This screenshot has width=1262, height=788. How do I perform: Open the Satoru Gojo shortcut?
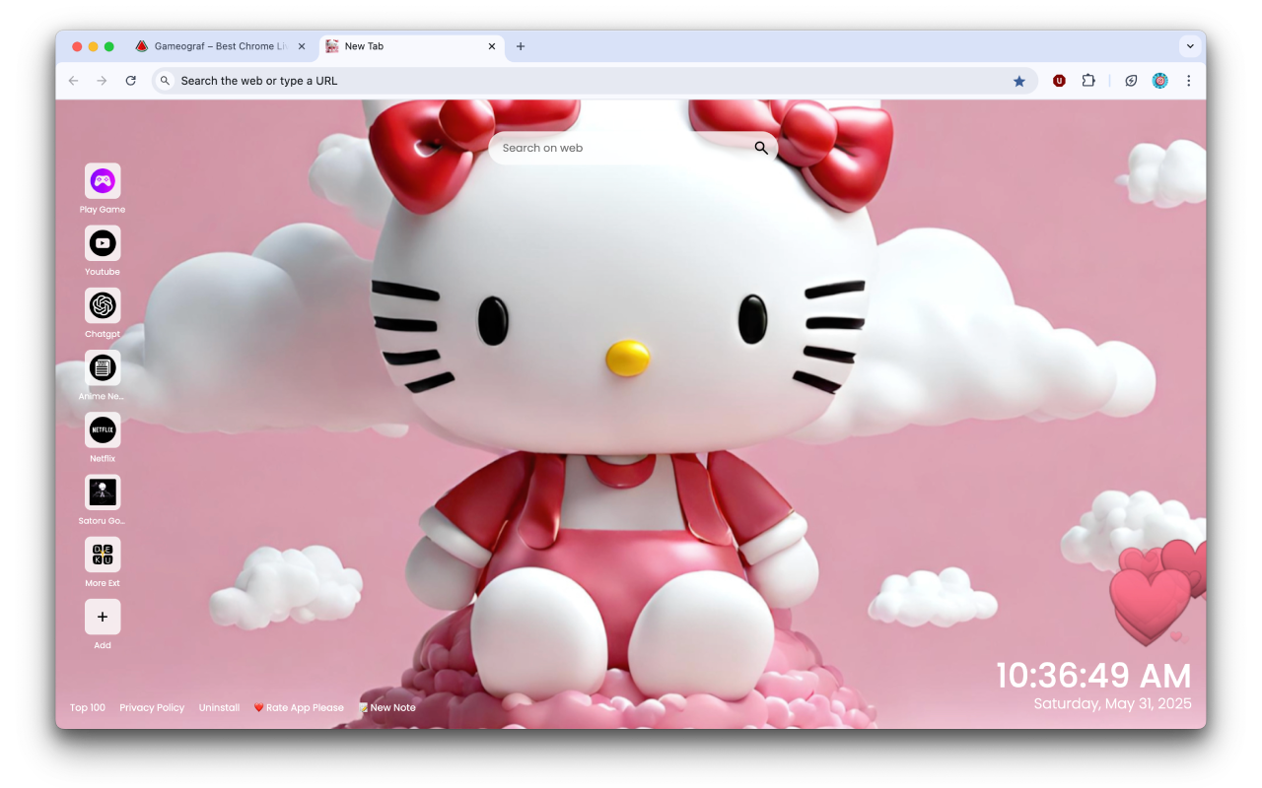point(103,492)
